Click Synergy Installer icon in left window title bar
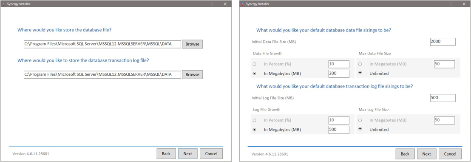The image size is (471, 162). 3,4
